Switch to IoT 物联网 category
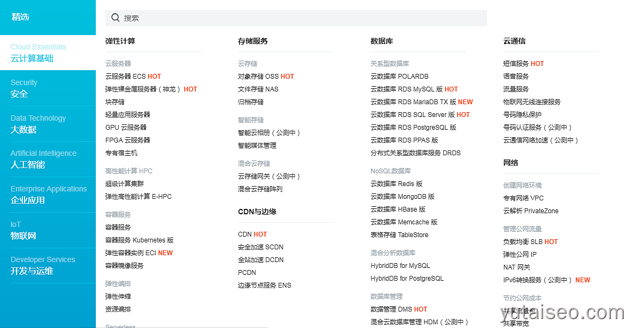 [x=48, y=230]
